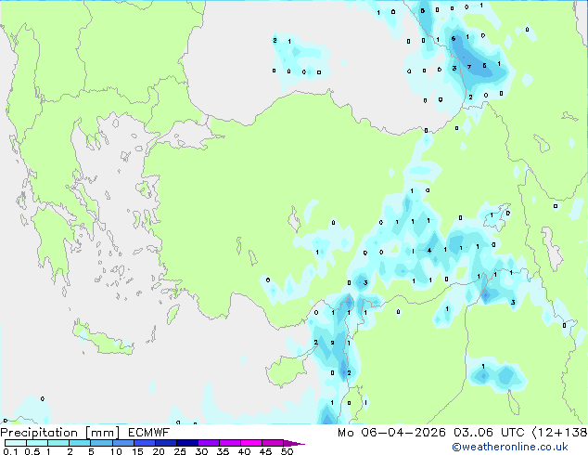Click the 45–50 mm legend color swatch
The width and height of the screenshot is (588, 455).
273,443
